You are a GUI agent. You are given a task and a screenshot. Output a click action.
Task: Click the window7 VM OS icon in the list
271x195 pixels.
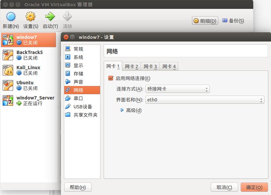click(8, 40)
